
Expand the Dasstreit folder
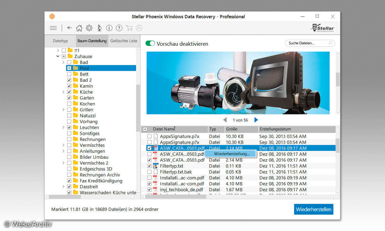tap(63, 187)
